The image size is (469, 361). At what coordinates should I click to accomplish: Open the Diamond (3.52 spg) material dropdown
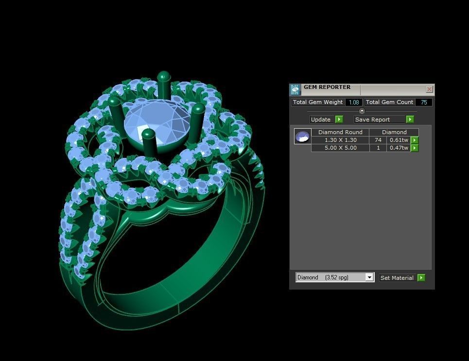(x=335, y=277)
